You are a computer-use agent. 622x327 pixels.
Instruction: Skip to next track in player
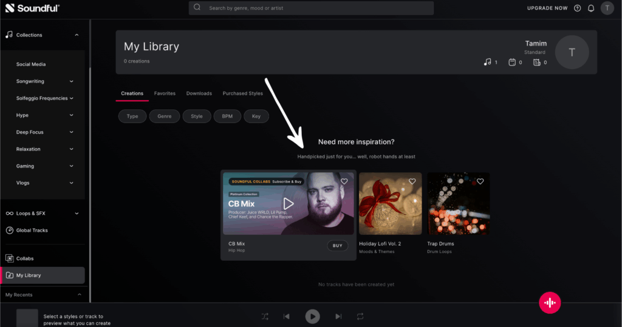pyautogui.click(x=338, y=316)
